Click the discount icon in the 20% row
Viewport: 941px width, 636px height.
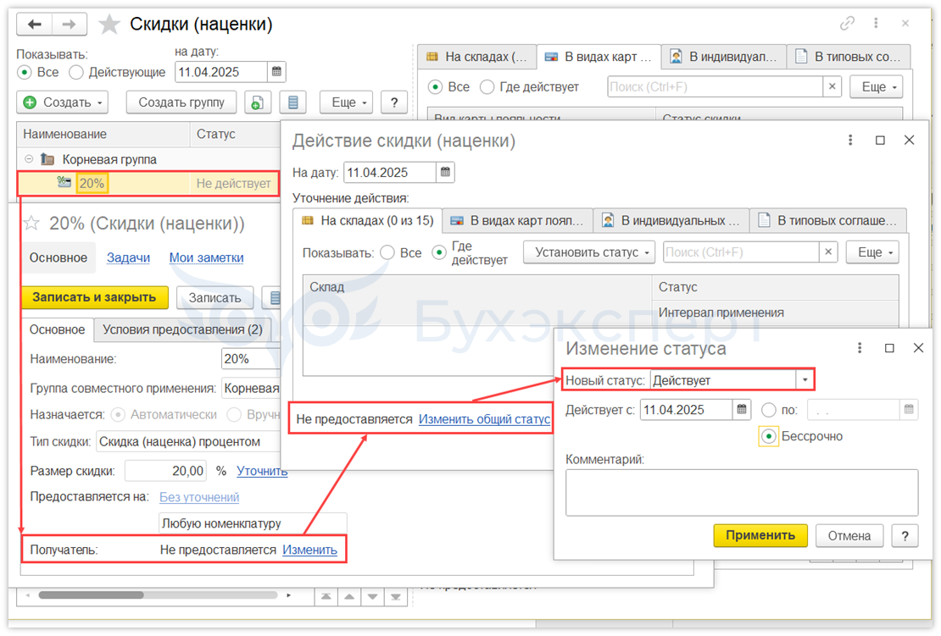(x=64, y=182)
